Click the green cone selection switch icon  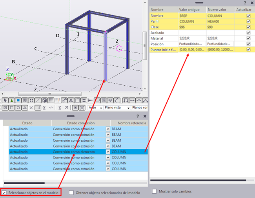tap(11, 101)
